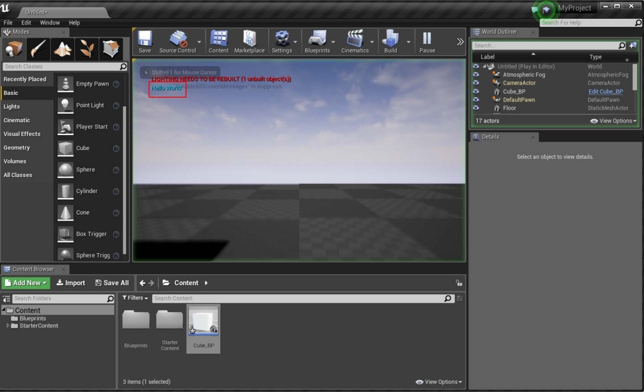Toggle visibility of Floor actor

tap(475, 108)
